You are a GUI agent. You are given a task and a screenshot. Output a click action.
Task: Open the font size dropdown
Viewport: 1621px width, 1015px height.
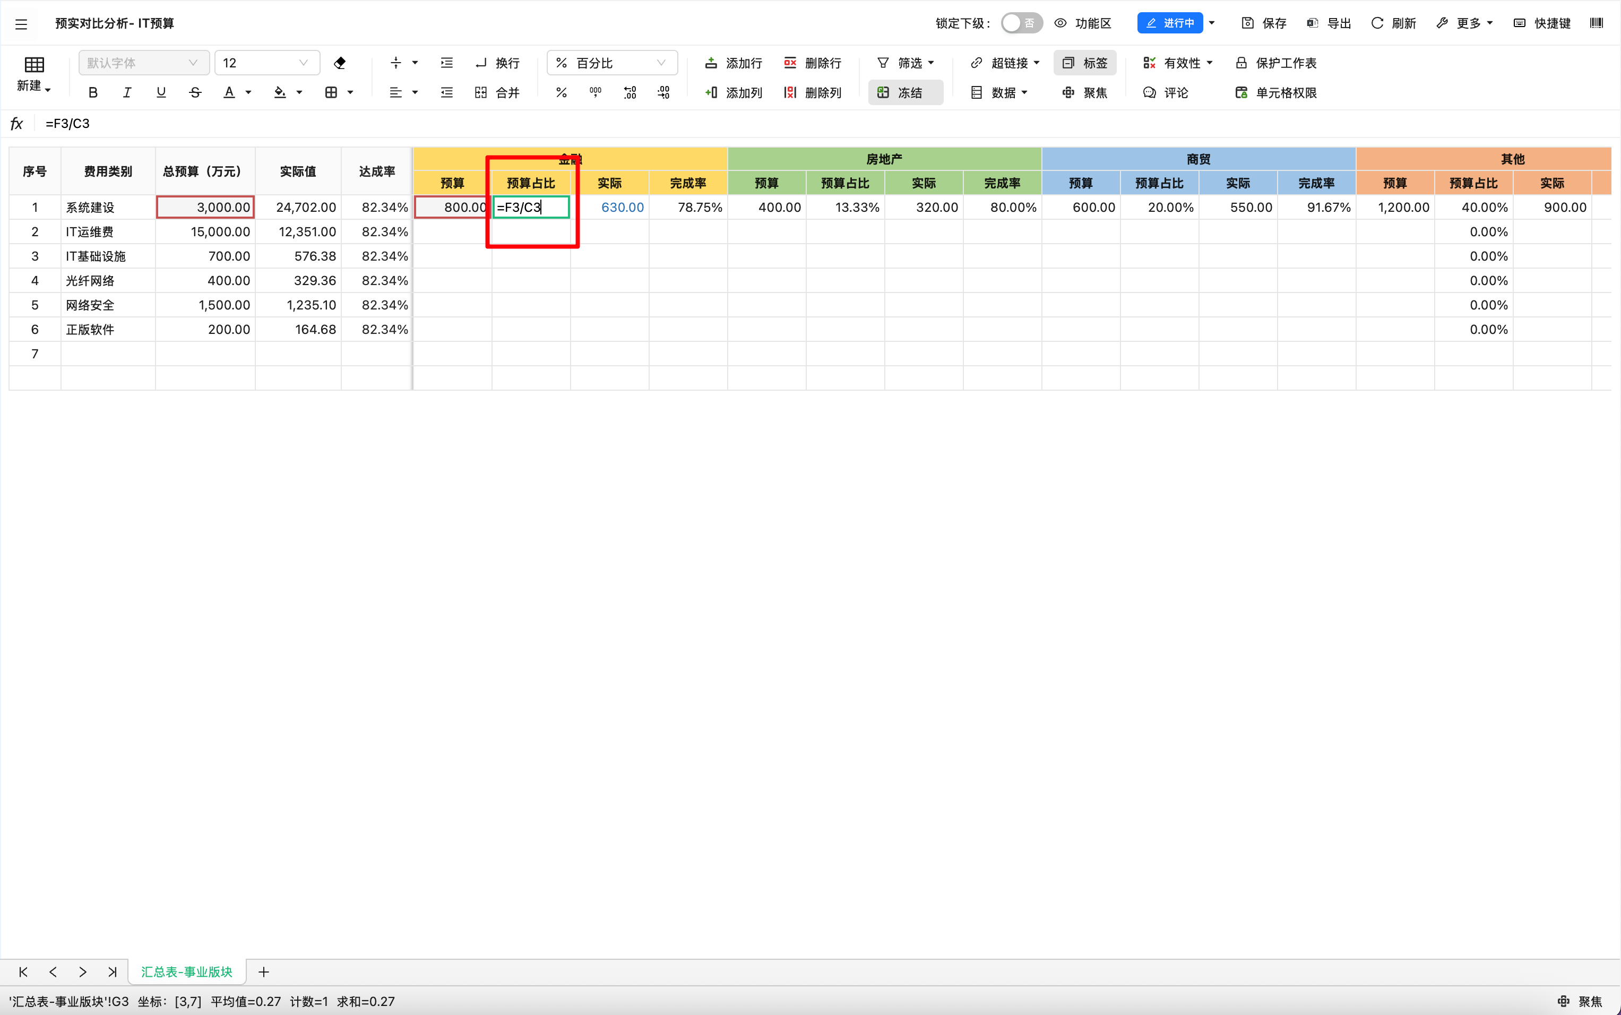266,63
